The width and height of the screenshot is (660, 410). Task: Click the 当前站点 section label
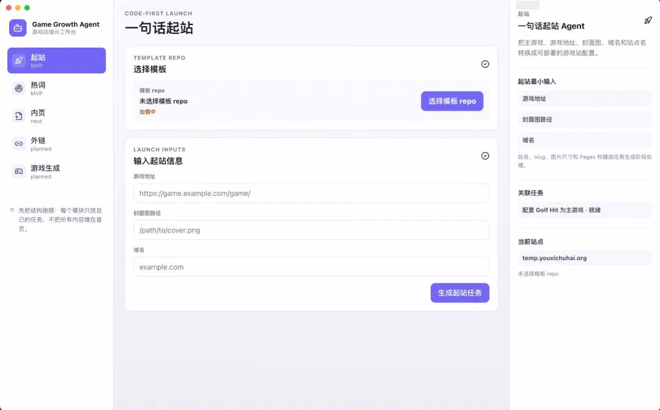(x=530, y=242)
